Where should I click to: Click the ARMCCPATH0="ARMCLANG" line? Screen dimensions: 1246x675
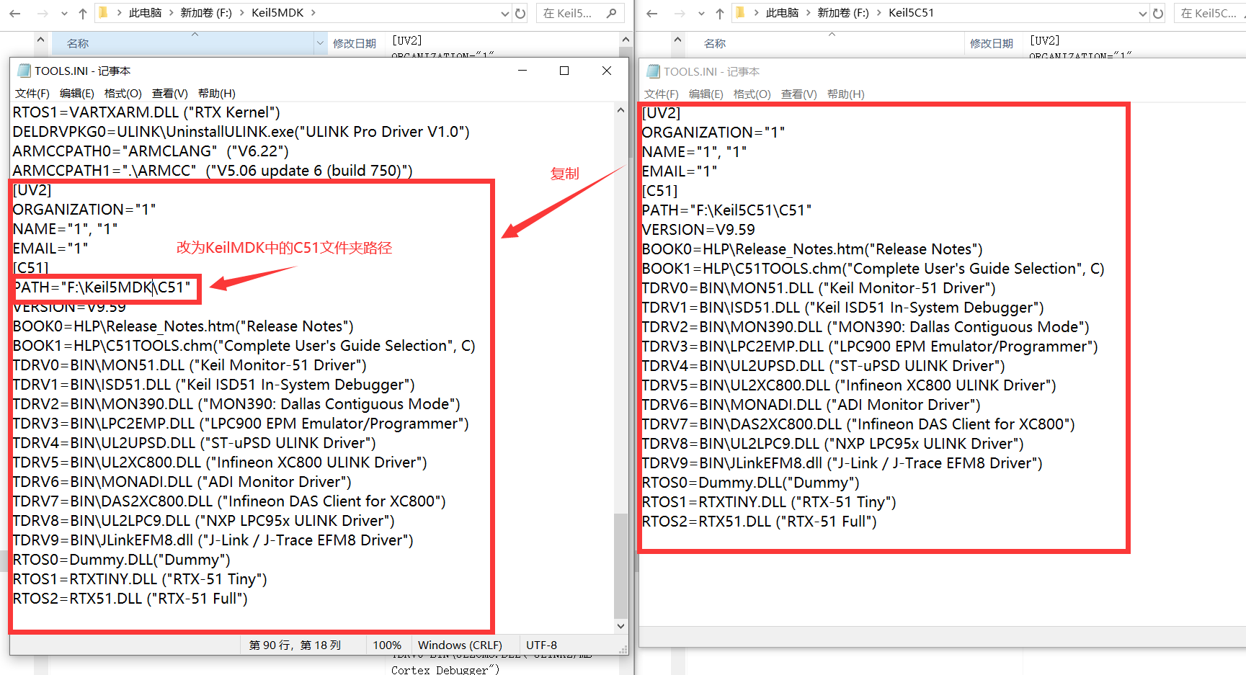click(151, 151)
